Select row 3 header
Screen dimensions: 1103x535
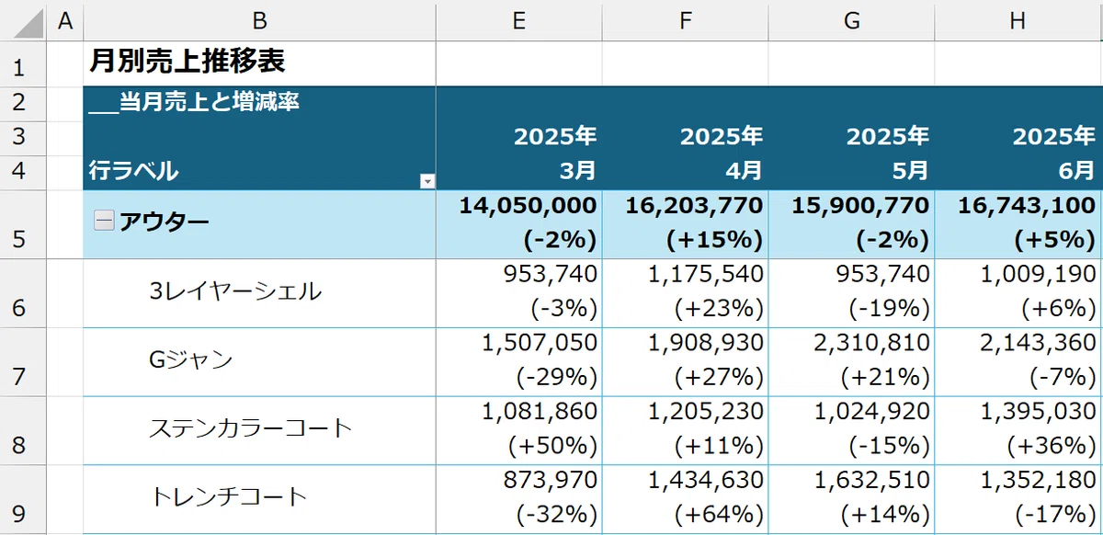(23, 138)
